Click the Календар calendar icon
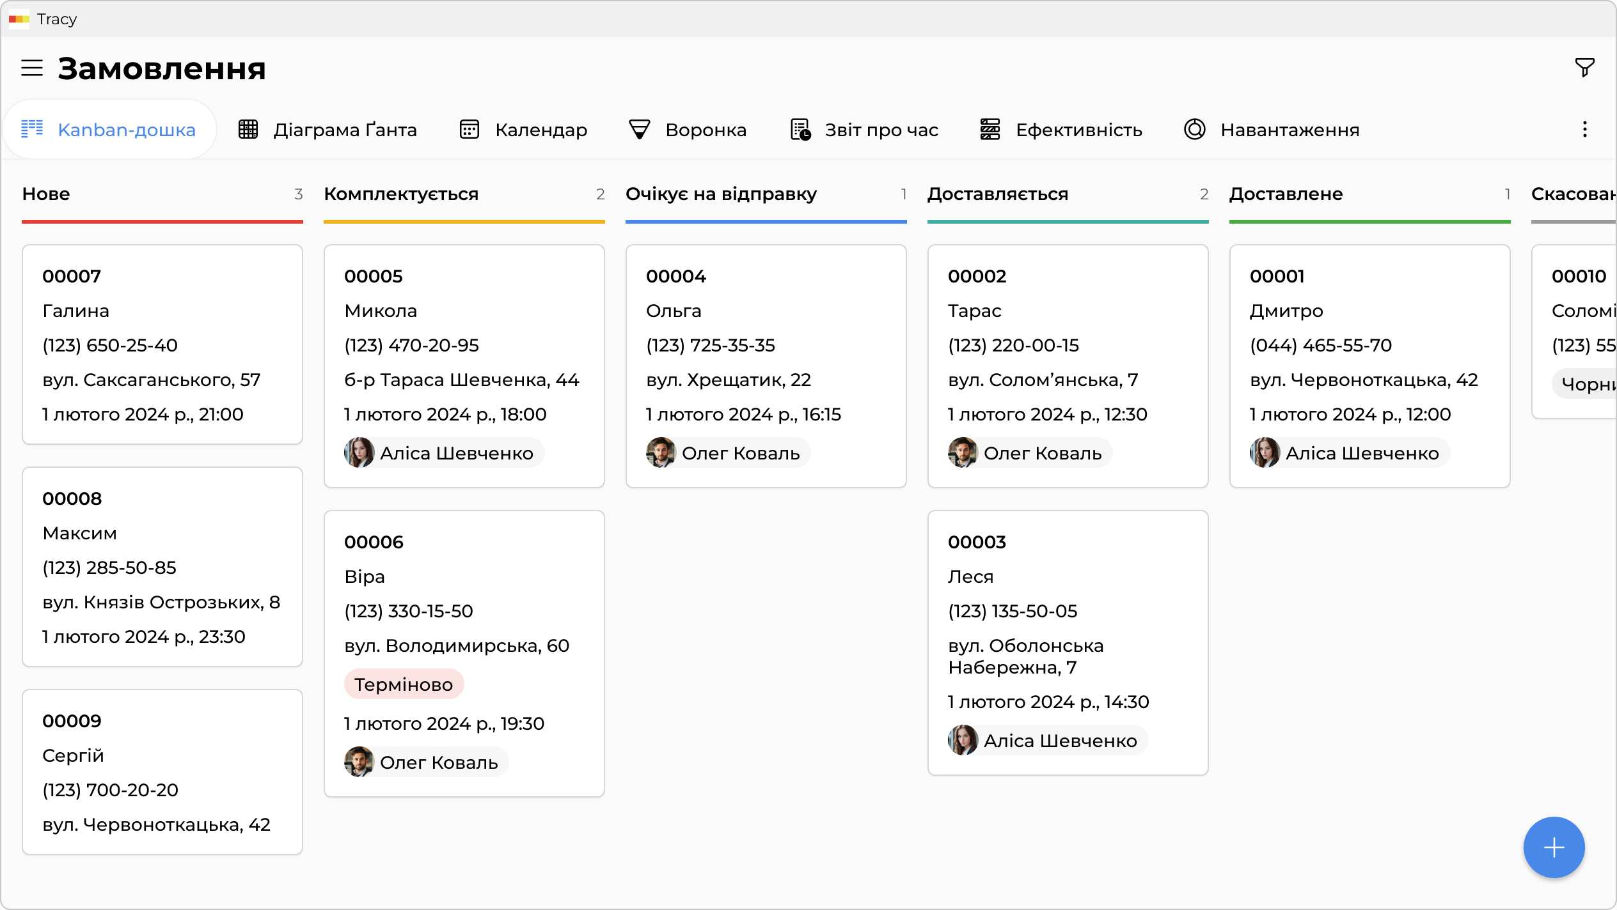Screen dimensions: 1617x910 coord(469,130)
